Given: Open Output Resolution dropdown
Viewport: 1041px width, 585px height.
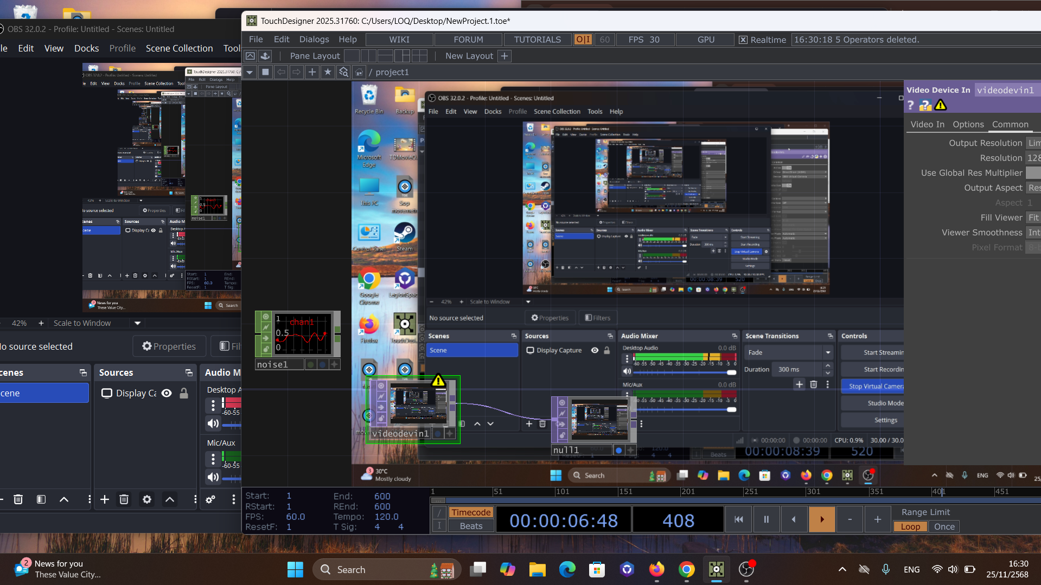Looking at the screenshot, I should point(1033,143).
